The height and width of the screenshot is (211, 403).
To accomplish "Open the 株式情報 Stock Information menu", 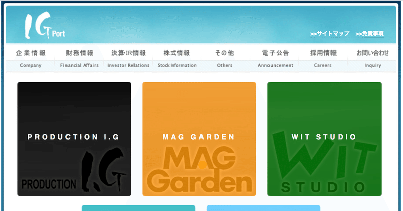I will click(x=177, y=58).
